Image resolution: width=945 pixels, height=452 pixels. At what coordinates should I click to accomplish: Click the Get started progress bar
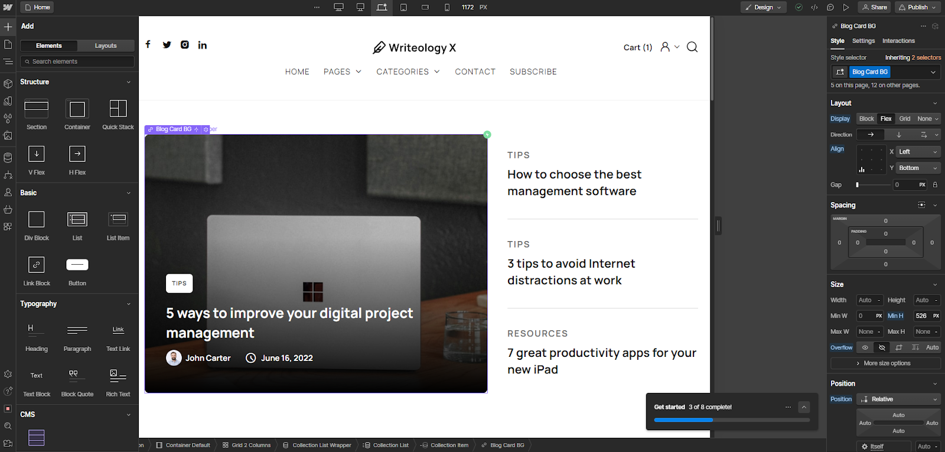[732, 420]
